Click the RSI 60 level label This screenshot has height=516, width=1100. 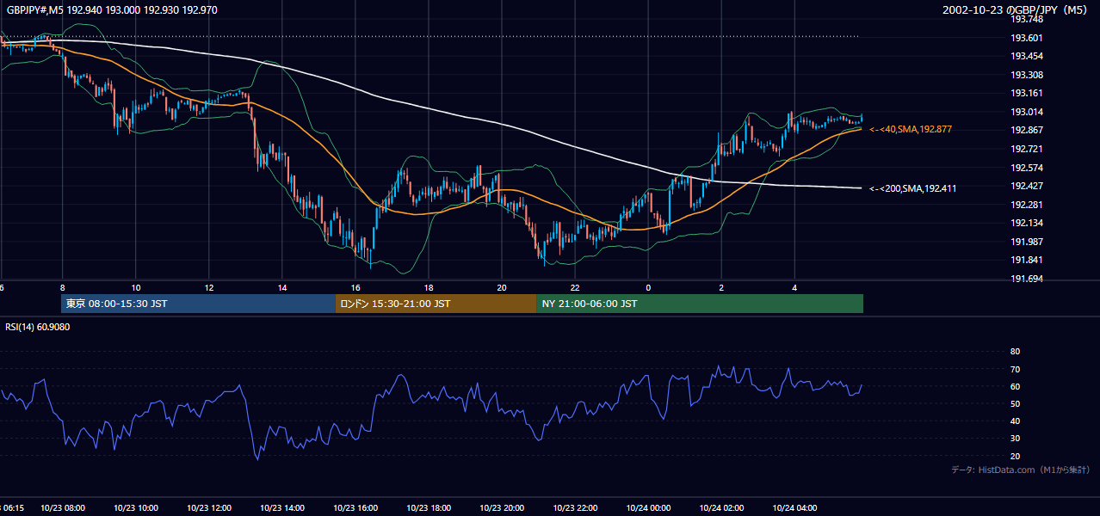coord(1015,386)
